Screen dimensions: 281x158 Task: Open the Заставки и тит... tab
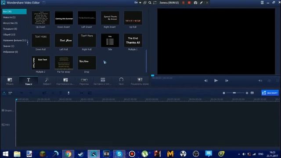pos(103,81)
